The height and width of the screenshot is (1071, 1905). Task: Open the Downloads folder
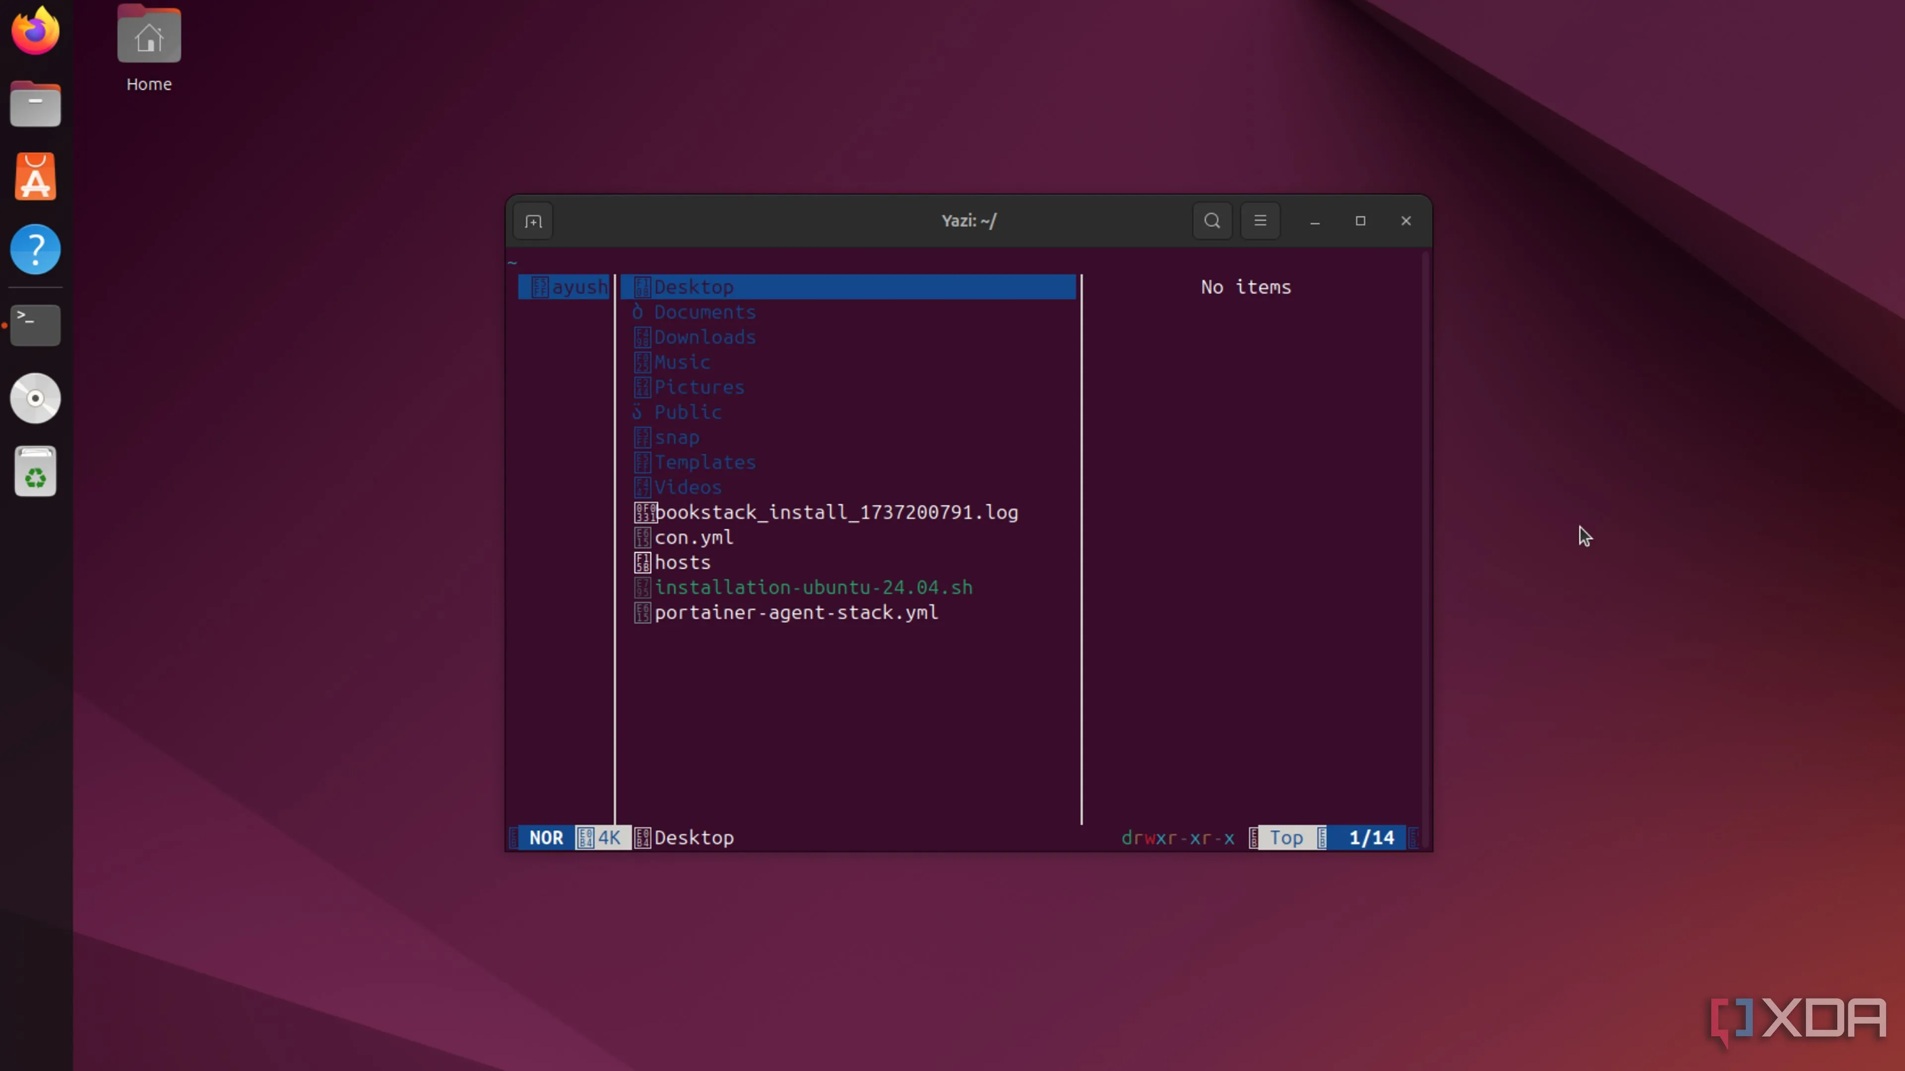[705, 337]
